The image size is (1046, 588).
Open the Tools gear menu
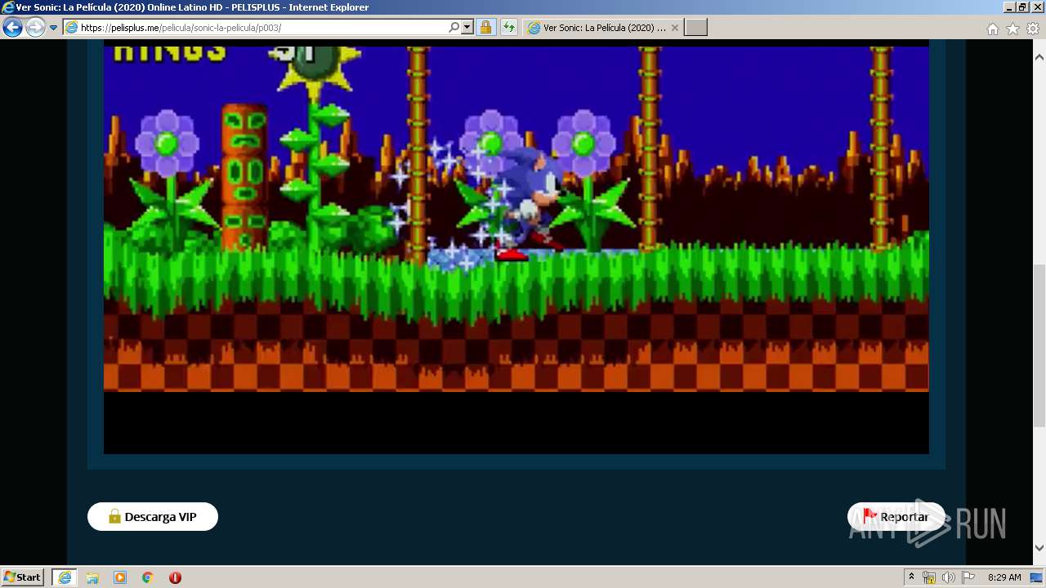click(1033, 29)
